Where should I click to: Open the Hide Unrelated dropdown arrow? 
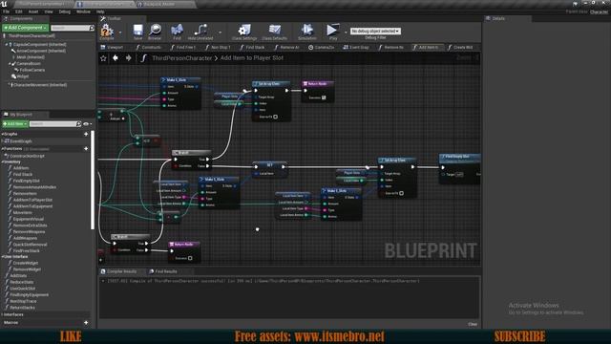(x=221, y=32)
